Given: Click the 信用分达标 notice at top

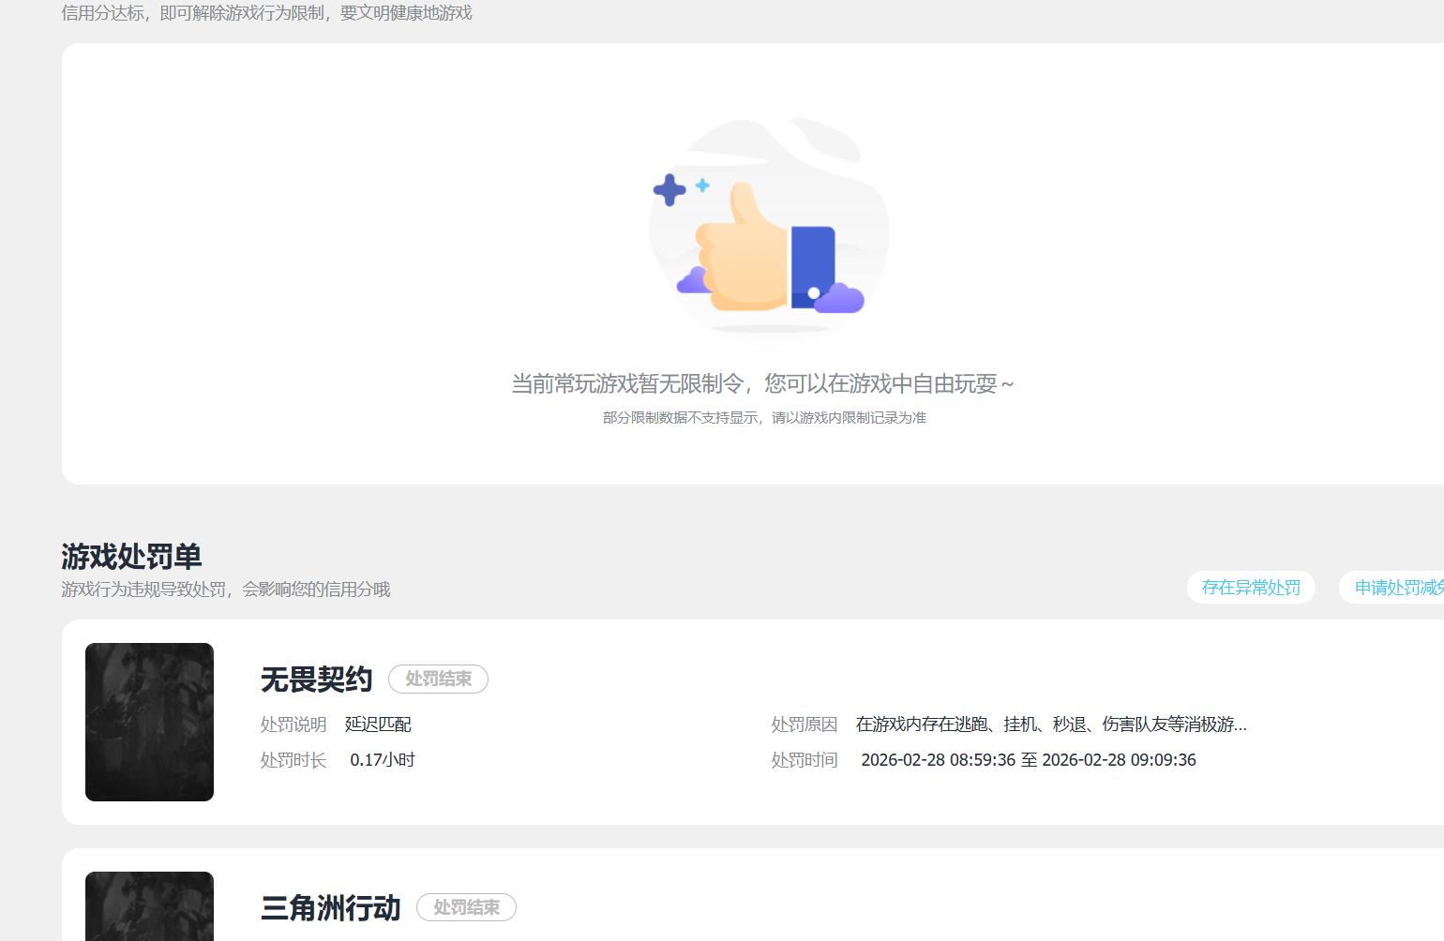Looking at the screenshot, I should (266, 13).
